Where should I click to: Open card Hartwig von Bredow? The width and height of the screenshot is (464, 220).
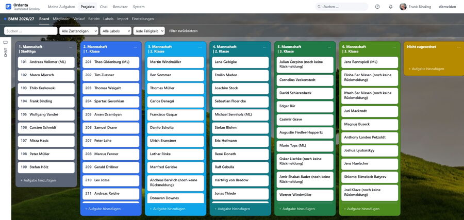(240, 180)
